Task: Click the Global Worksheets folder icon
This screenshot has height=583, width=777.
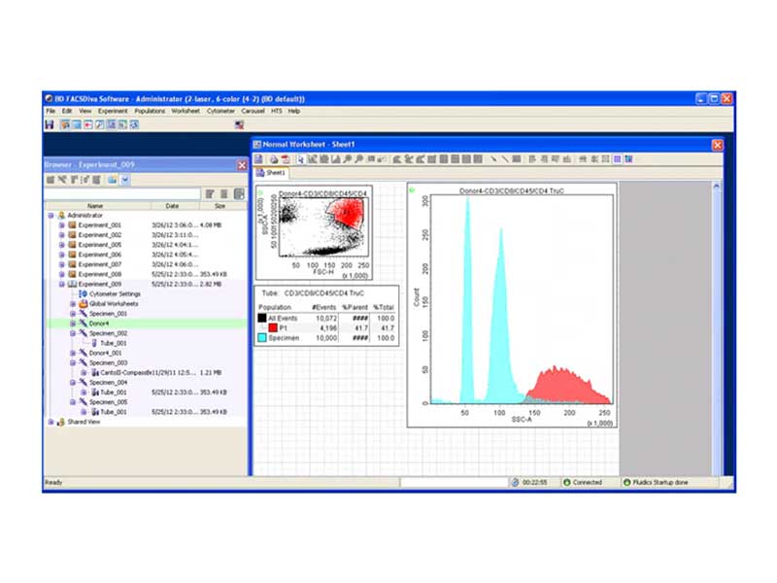Action: [83, 304]
